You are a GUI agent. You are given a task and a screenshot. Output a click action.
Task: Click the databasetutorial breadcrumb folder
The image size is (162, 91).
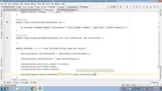[72, 7]
